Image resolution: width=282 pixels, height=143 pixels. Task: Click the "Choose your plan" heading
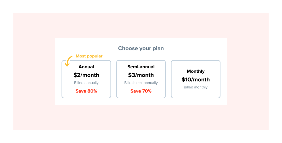(x=141, y=49)
